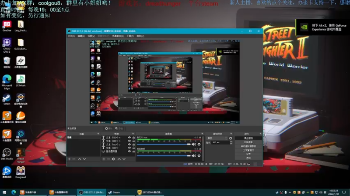The width and height of the screenshot is (350, 196).
Task: Open Dread Hunger desktop shortcut
Action: (x=21, y=155)
